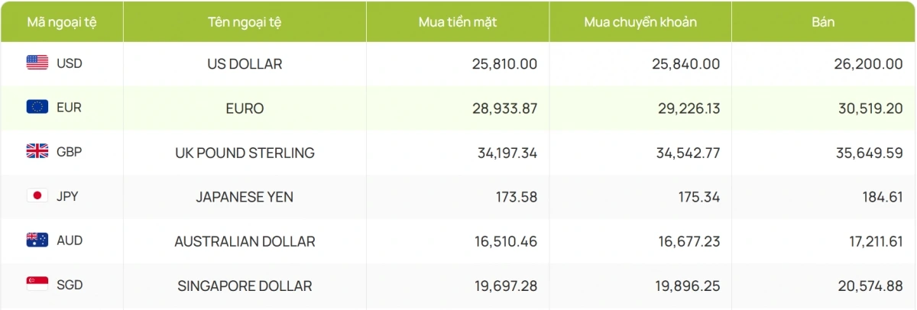
Task: Click the Mua tiền mặt column header
Action: tap(458, 22)
